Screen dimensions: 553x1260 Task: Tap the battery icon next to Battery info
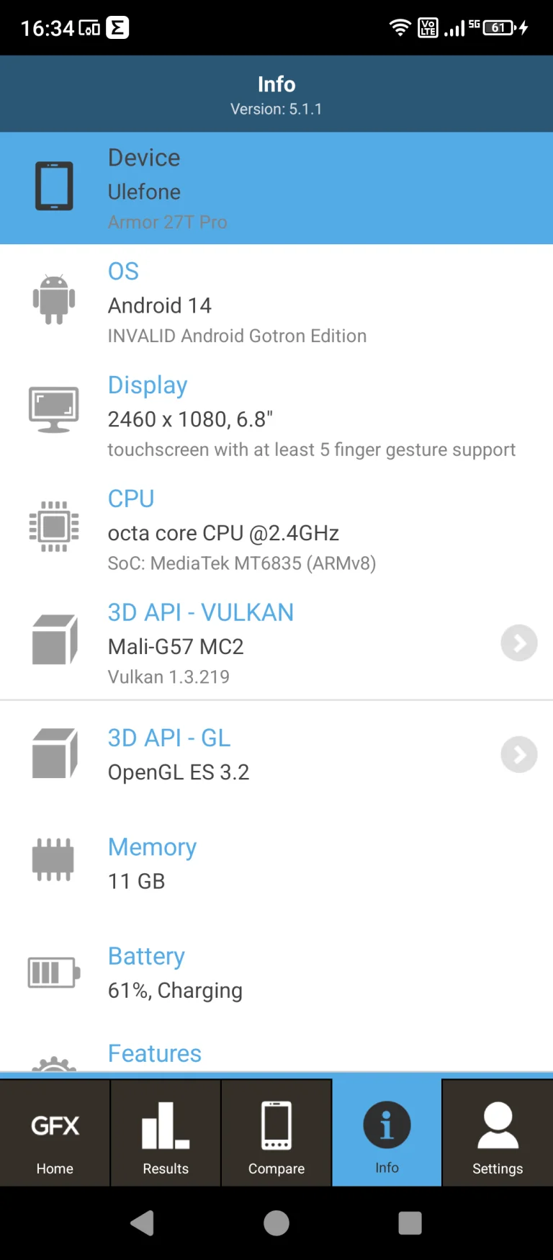pyautogui.click(x=53, y=972)
